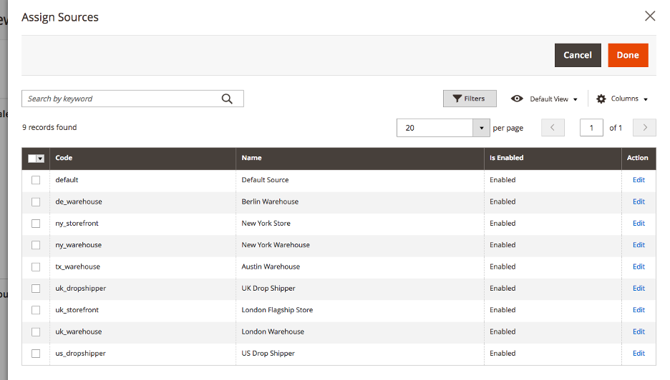Go to the next page arrow
670x380 pixels.
click(644, 128)
